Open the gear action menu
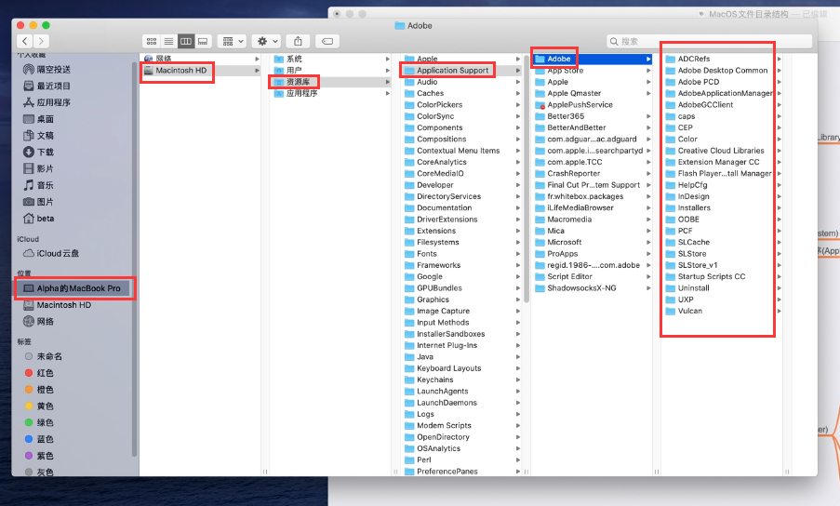 click(268, 41)
